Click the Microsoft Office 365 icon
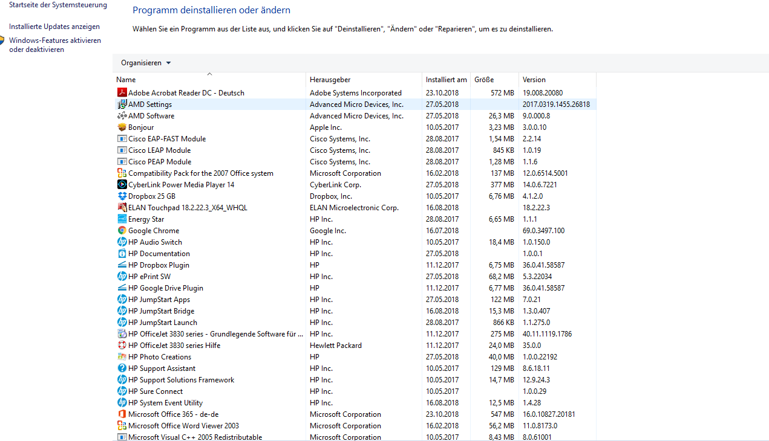769x441 pixels. (x=122, y=414)
